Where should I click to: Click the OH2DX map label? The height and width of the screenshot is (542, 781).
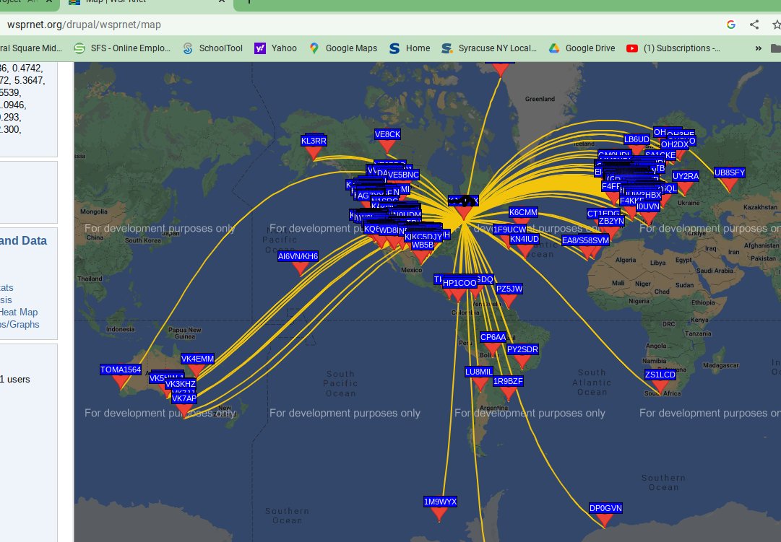[x=674, y=144]
